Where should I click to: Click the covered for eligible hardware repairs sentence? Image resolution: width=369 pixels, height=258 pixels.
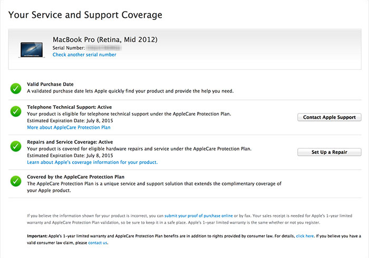139,149
